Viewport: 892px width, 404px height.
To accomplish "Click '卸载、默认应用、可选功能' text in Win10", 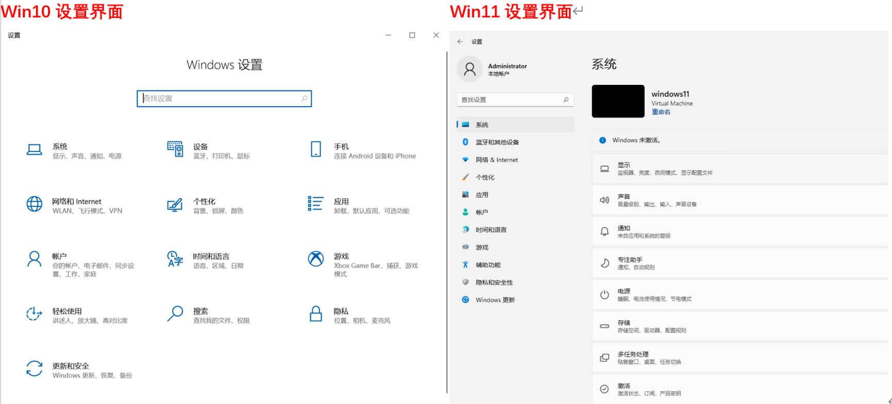I will click(x=372, y=211).
